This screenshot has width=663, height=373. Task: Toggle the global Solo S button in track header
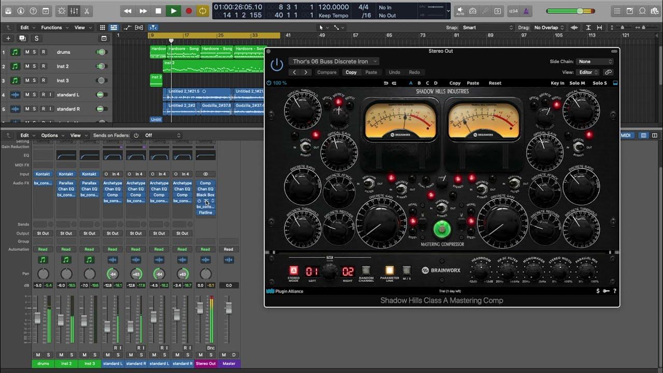[36, 38]
